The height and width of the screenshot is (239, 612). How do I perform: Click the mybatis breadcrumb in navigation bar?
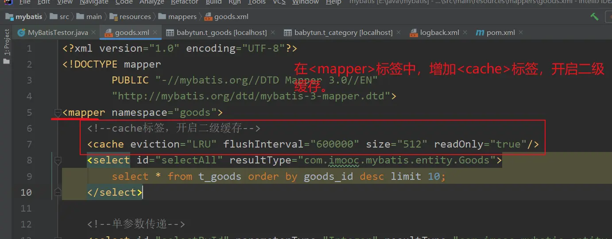click(x=25, y=17)
